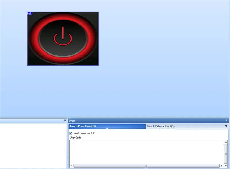
Task: Switch to Touch Release Event(0) tab
Action: click(161, 126)
